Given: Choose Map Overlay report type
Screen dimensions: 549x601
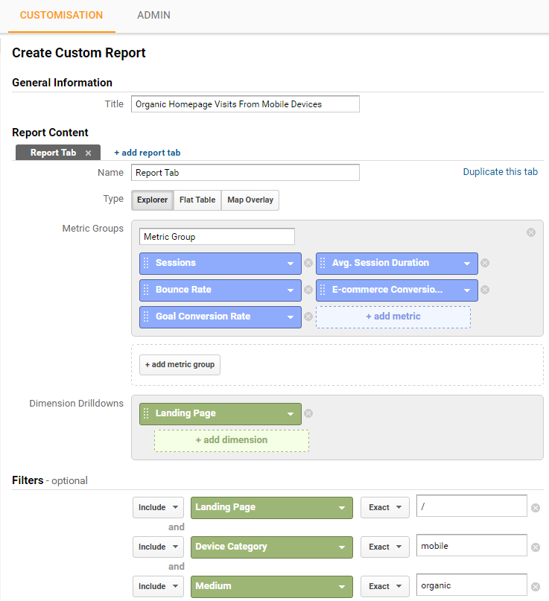Looking at the screenshot, I should pos(250,200).
